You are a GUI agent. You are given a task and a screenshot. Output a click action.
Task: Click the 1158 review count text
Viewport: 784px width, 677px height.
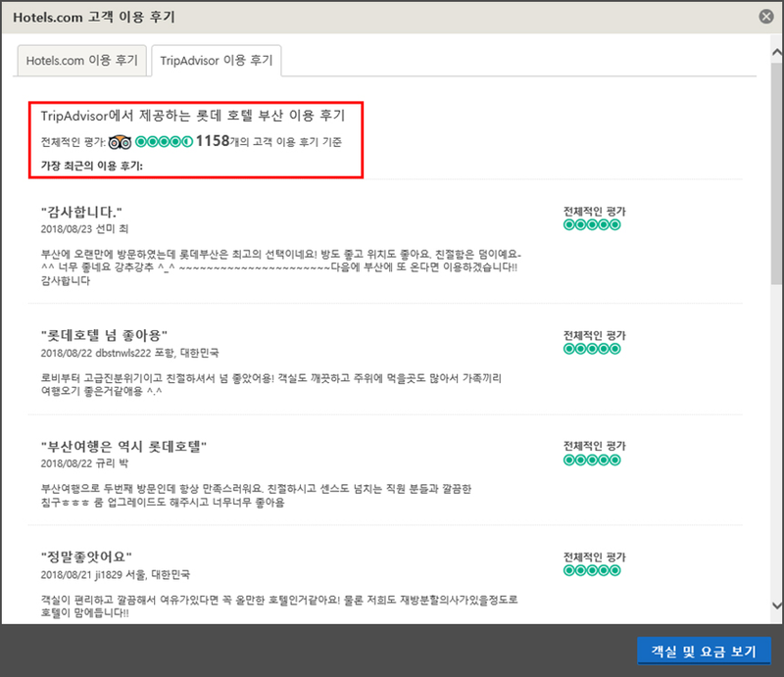click(x=212, y=141)
